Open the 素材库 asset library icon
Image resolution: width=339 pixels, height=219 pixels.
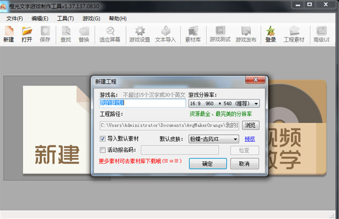[x=193, y=34]
